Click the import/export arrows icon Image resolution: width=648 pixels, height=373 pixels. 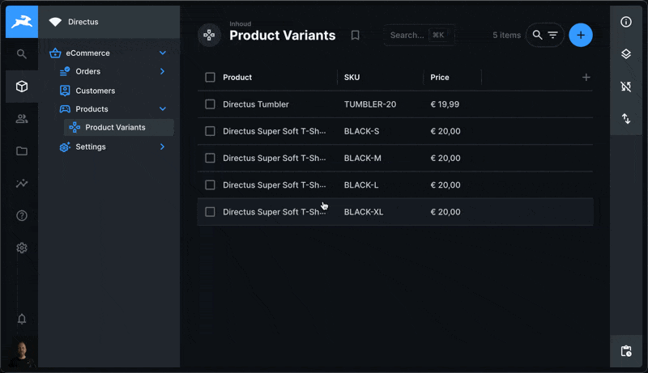pyautogui.click(x=625, y=119)
